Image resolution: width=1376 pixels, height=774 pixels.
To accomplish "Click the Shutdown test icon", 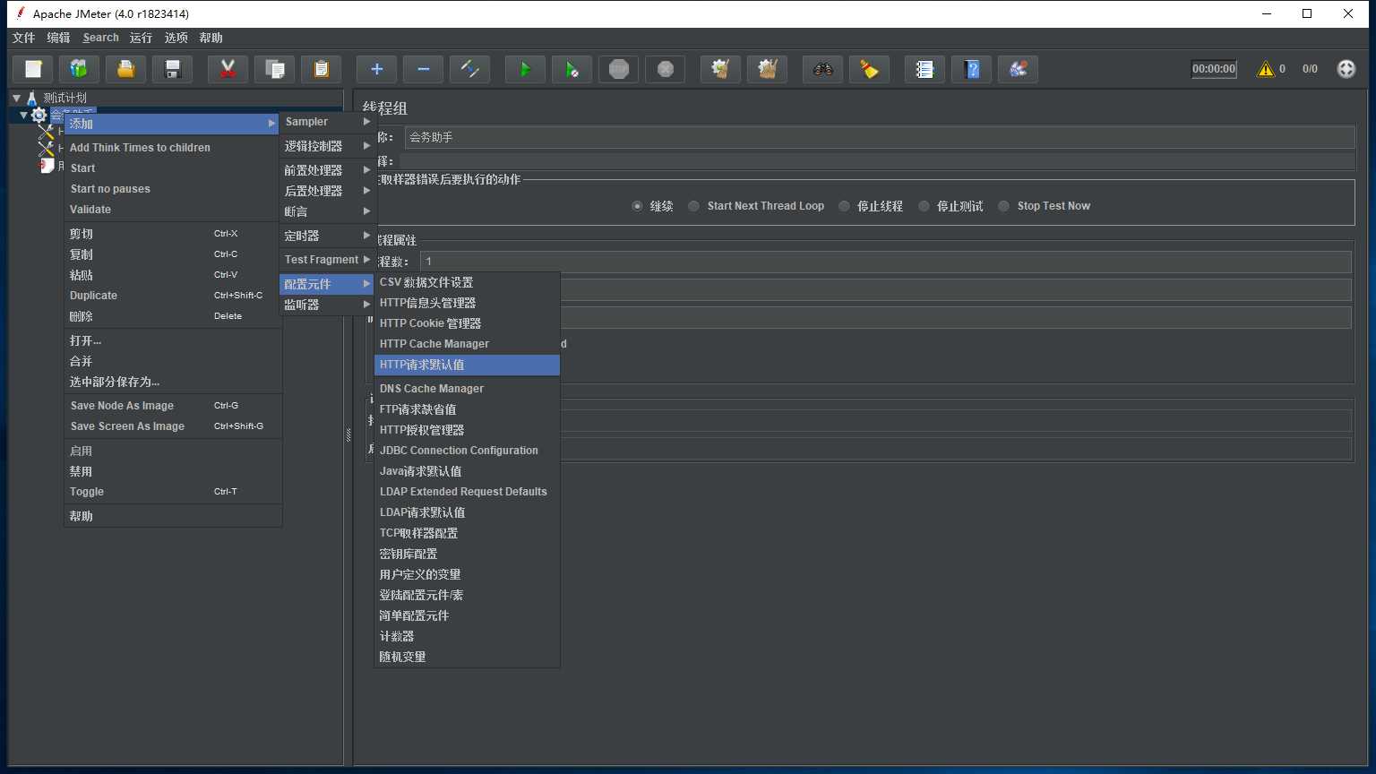I will [666, 69].
